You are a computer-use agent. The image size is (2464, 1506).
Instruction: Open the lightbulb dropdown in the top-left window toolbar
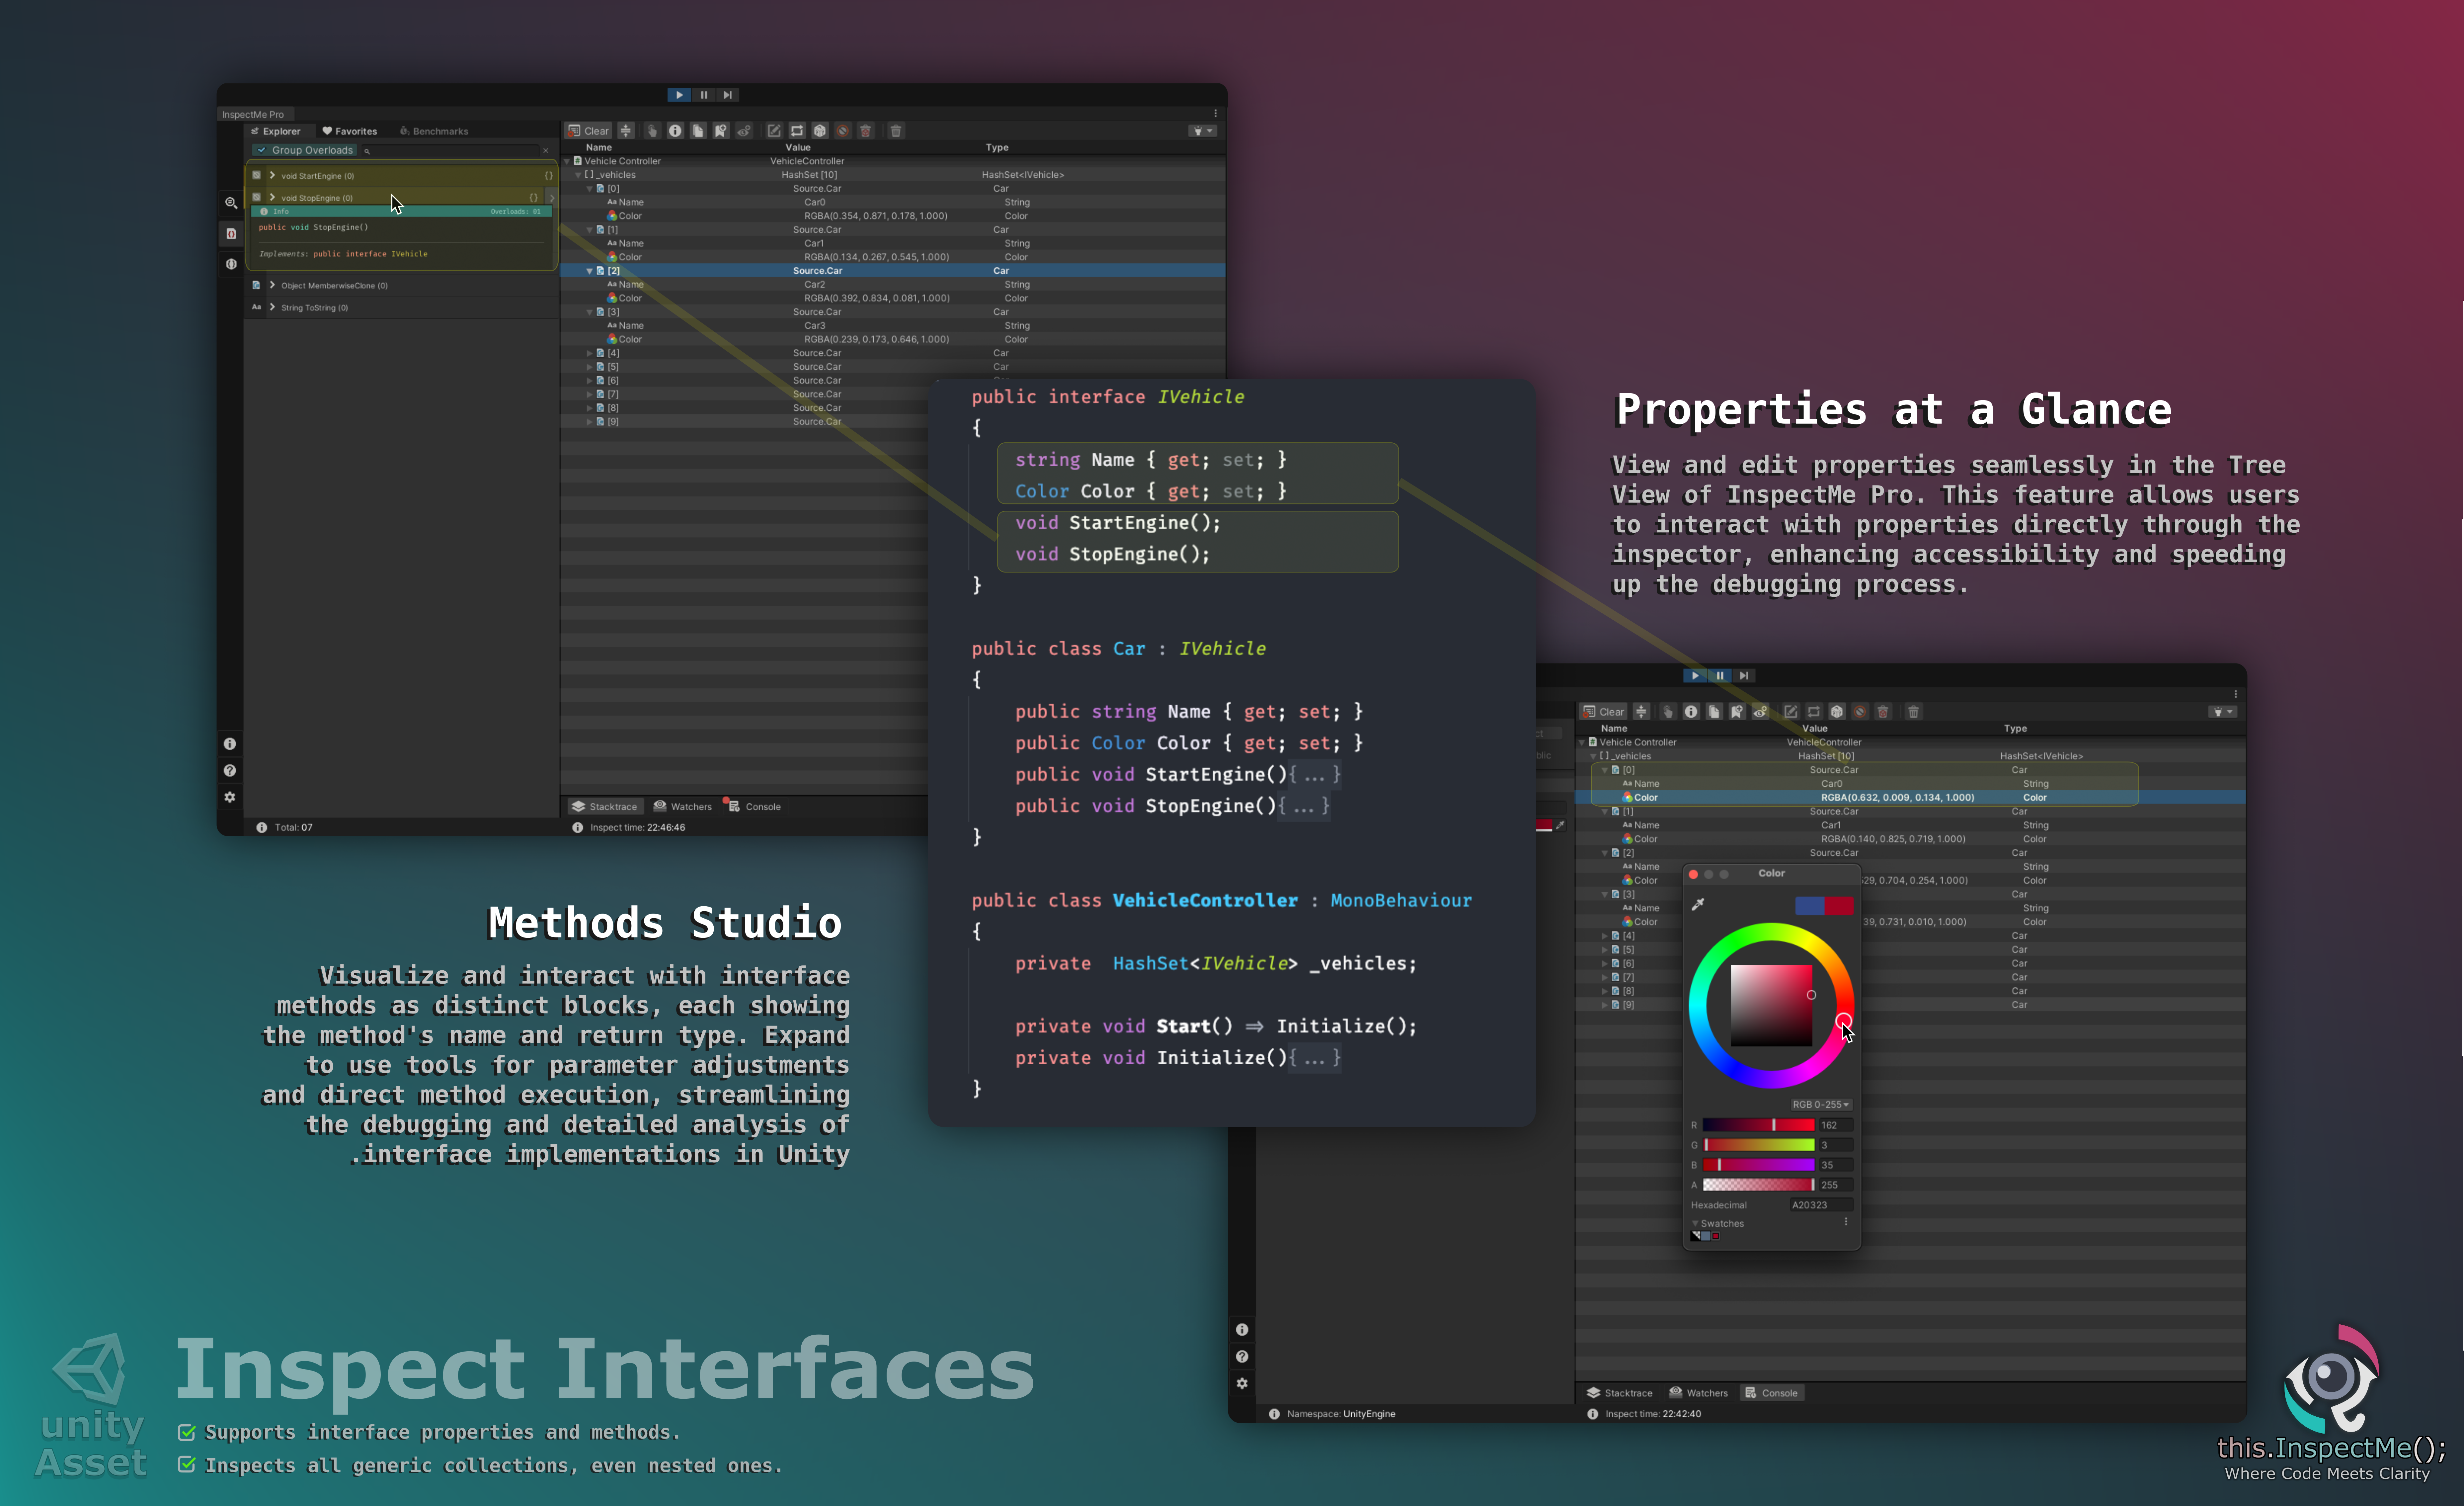[x=1202, y=131]
